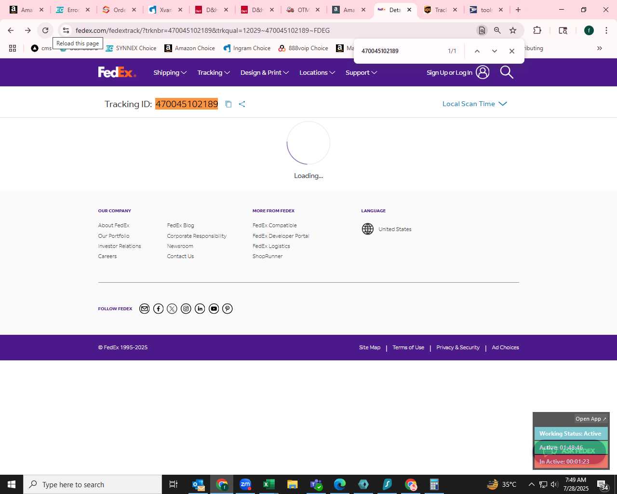
Task: Go to next find-in-page match
Action: point(494,51)
